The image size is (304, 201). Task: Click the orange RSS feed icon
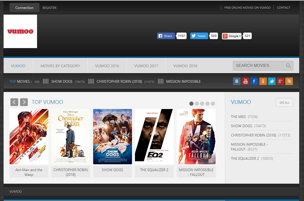289,81
